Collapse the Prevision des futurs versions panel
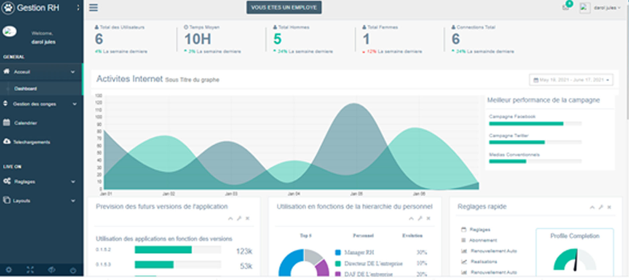The image size is (629, 280). pos(231,219)
